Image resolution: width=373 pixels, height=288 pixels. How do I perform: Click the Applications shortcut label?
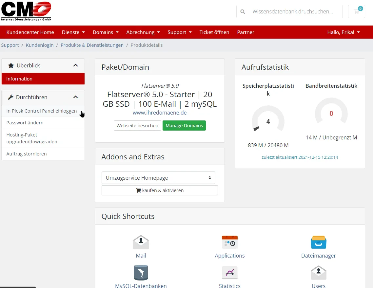click(x=229, y=256)
